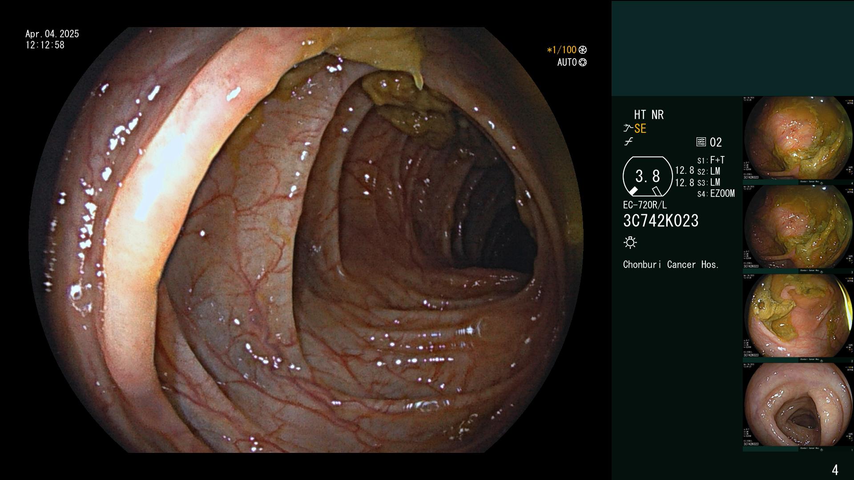Click the date text Apr.04.2025
Viewport: 854px width, 480px height.
pos(52,34)
